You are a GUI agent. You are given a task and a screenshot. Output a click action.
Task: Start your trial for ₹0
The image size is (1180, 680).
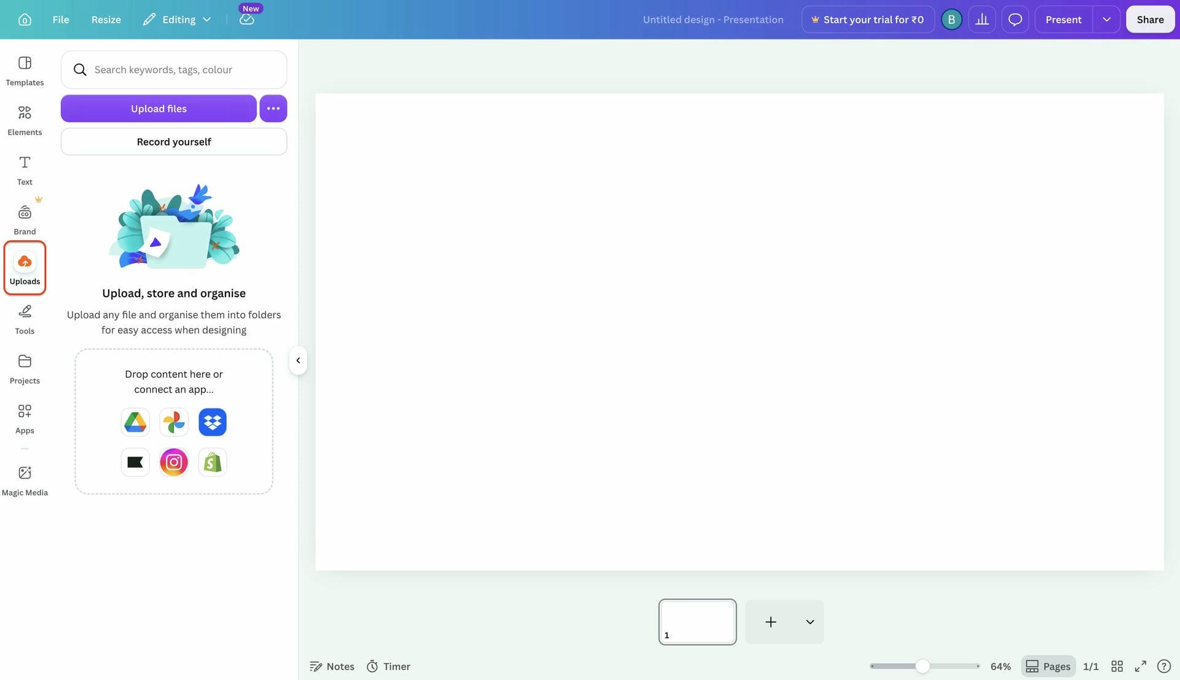tap(868, 20)
